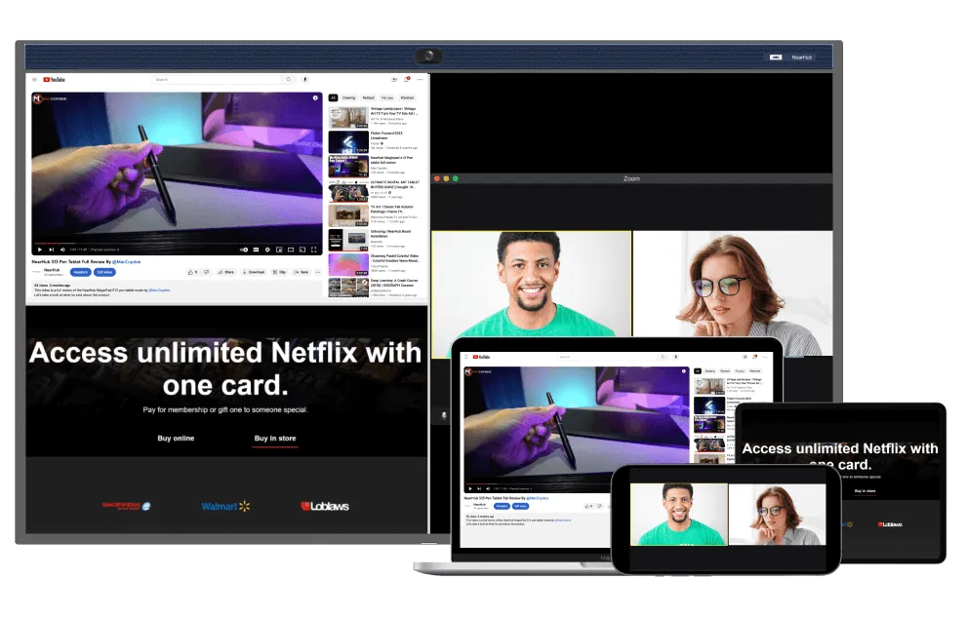
Task: Toggle the microphone icon in Zoom window
Action: (x=444, y=416)
